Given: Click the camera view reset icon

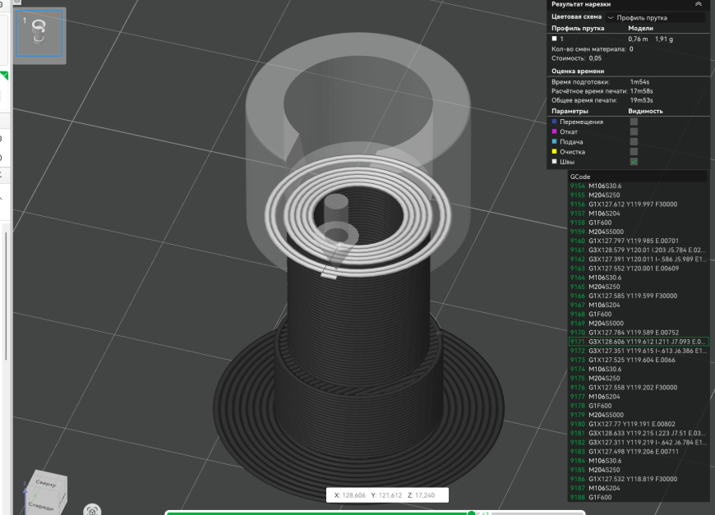Looking at the screenshot, I should 92,510.
